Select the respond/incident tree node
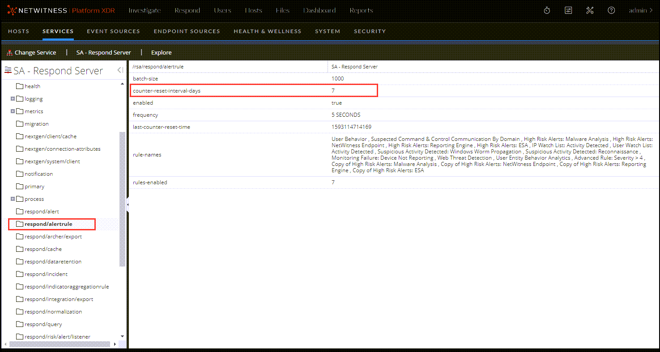This screenshot has height=352, width=660. (x=46, y=274)
